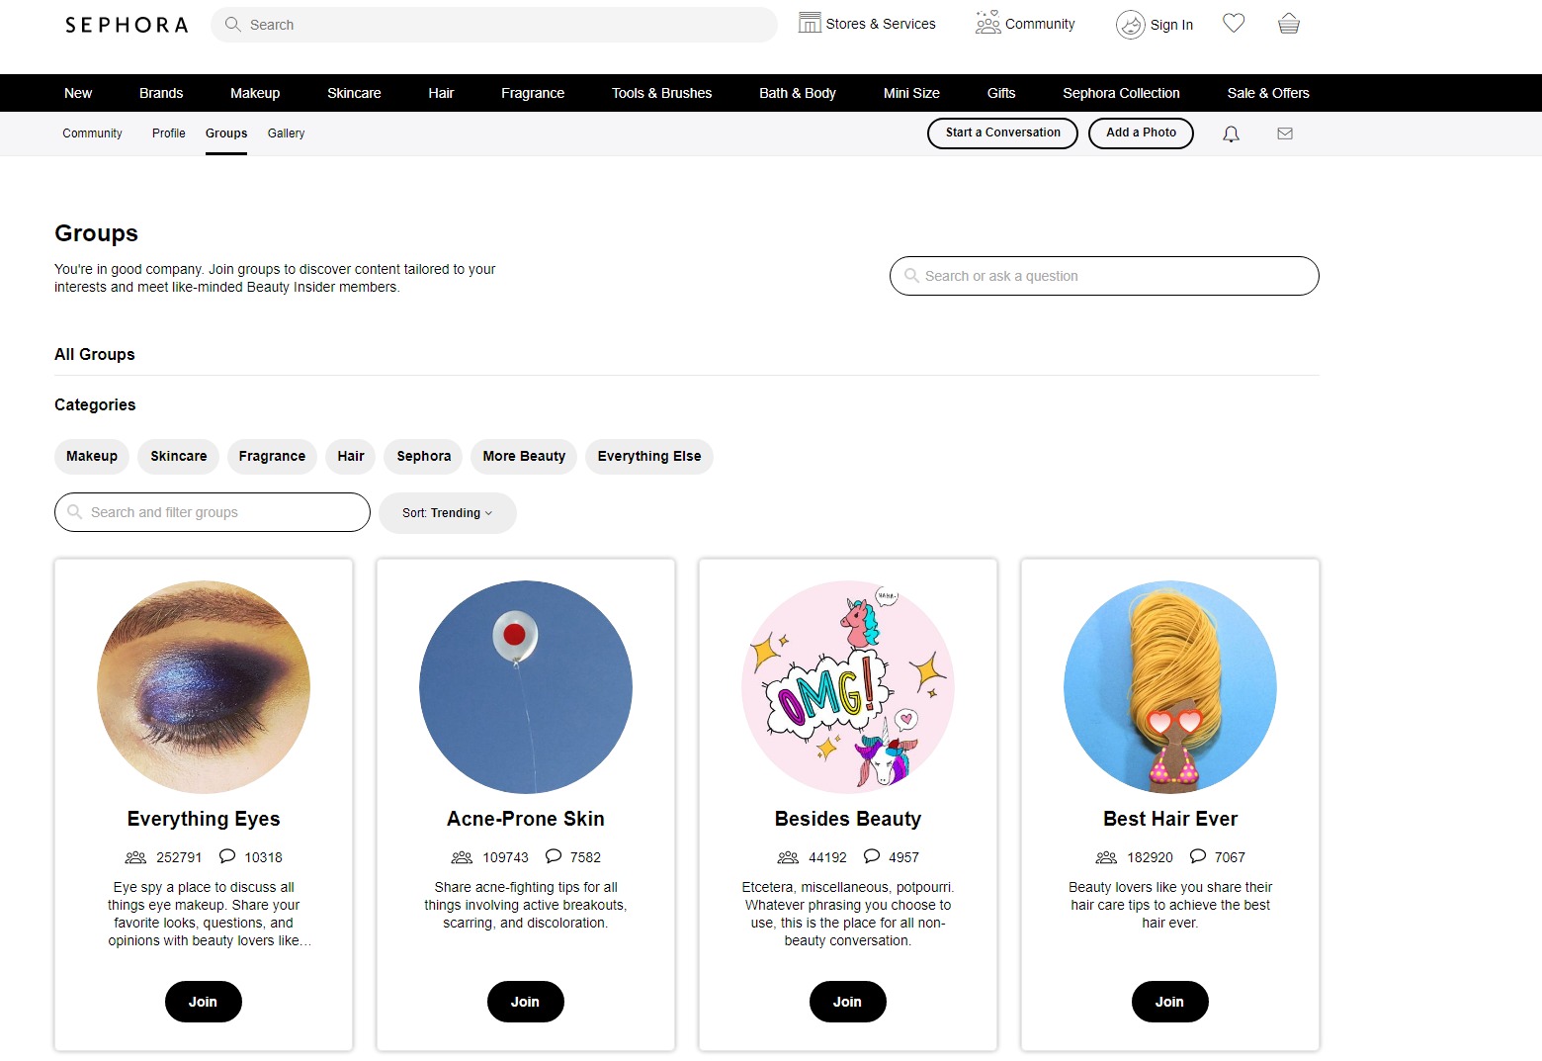Join the Acne-Prone Skin group
Viewport: 1542px width, 1061px height.
tap(525, 1002)
